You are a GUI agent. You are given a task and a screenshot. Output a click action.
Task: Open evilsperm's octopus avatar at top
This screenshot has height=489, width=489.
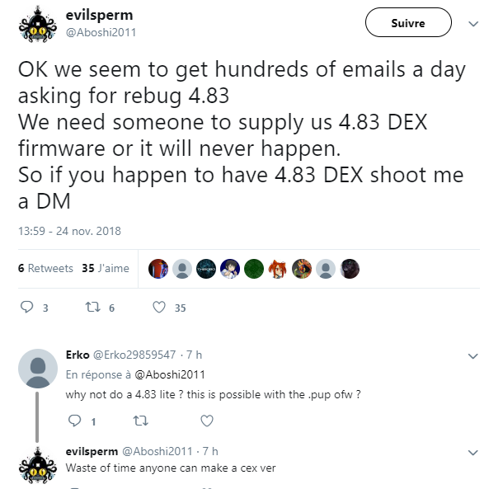(38, 24)
